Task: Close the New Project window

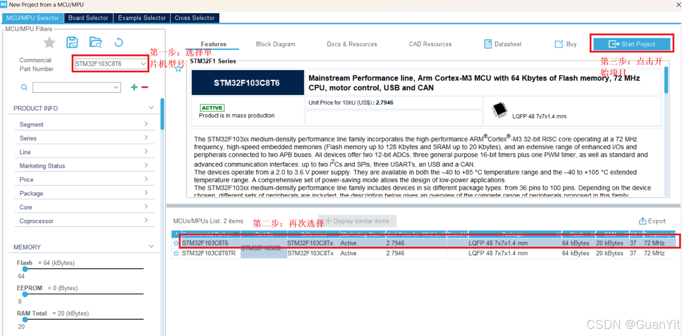Action: (678, 5)
